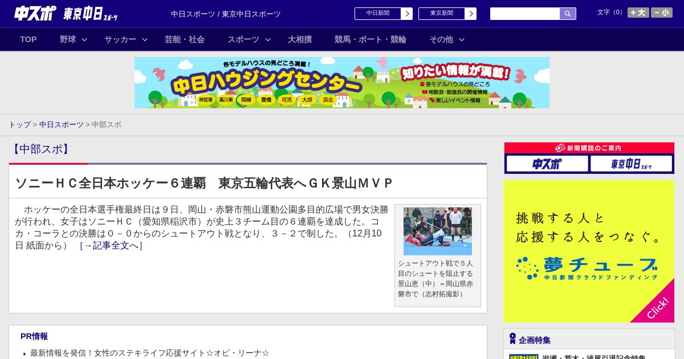This screenshot has width=684, height=359.
Task: Select 芸能・社会 in navigation
Action: pyautogui.click(x=185, y=39)
